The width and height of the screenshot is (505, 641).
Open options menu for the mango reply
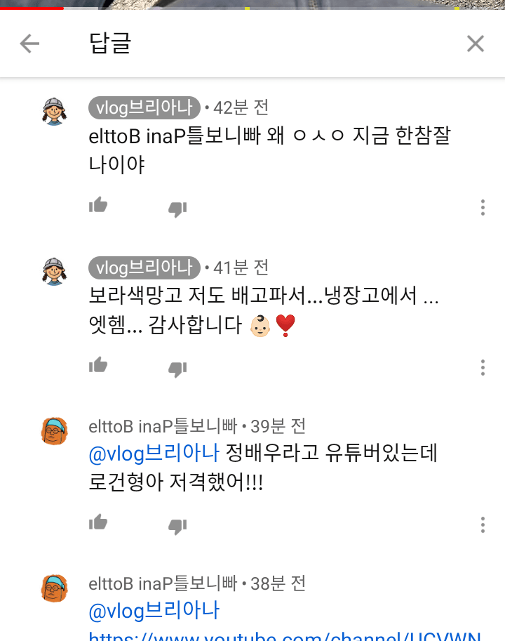(x=483, y=367)
